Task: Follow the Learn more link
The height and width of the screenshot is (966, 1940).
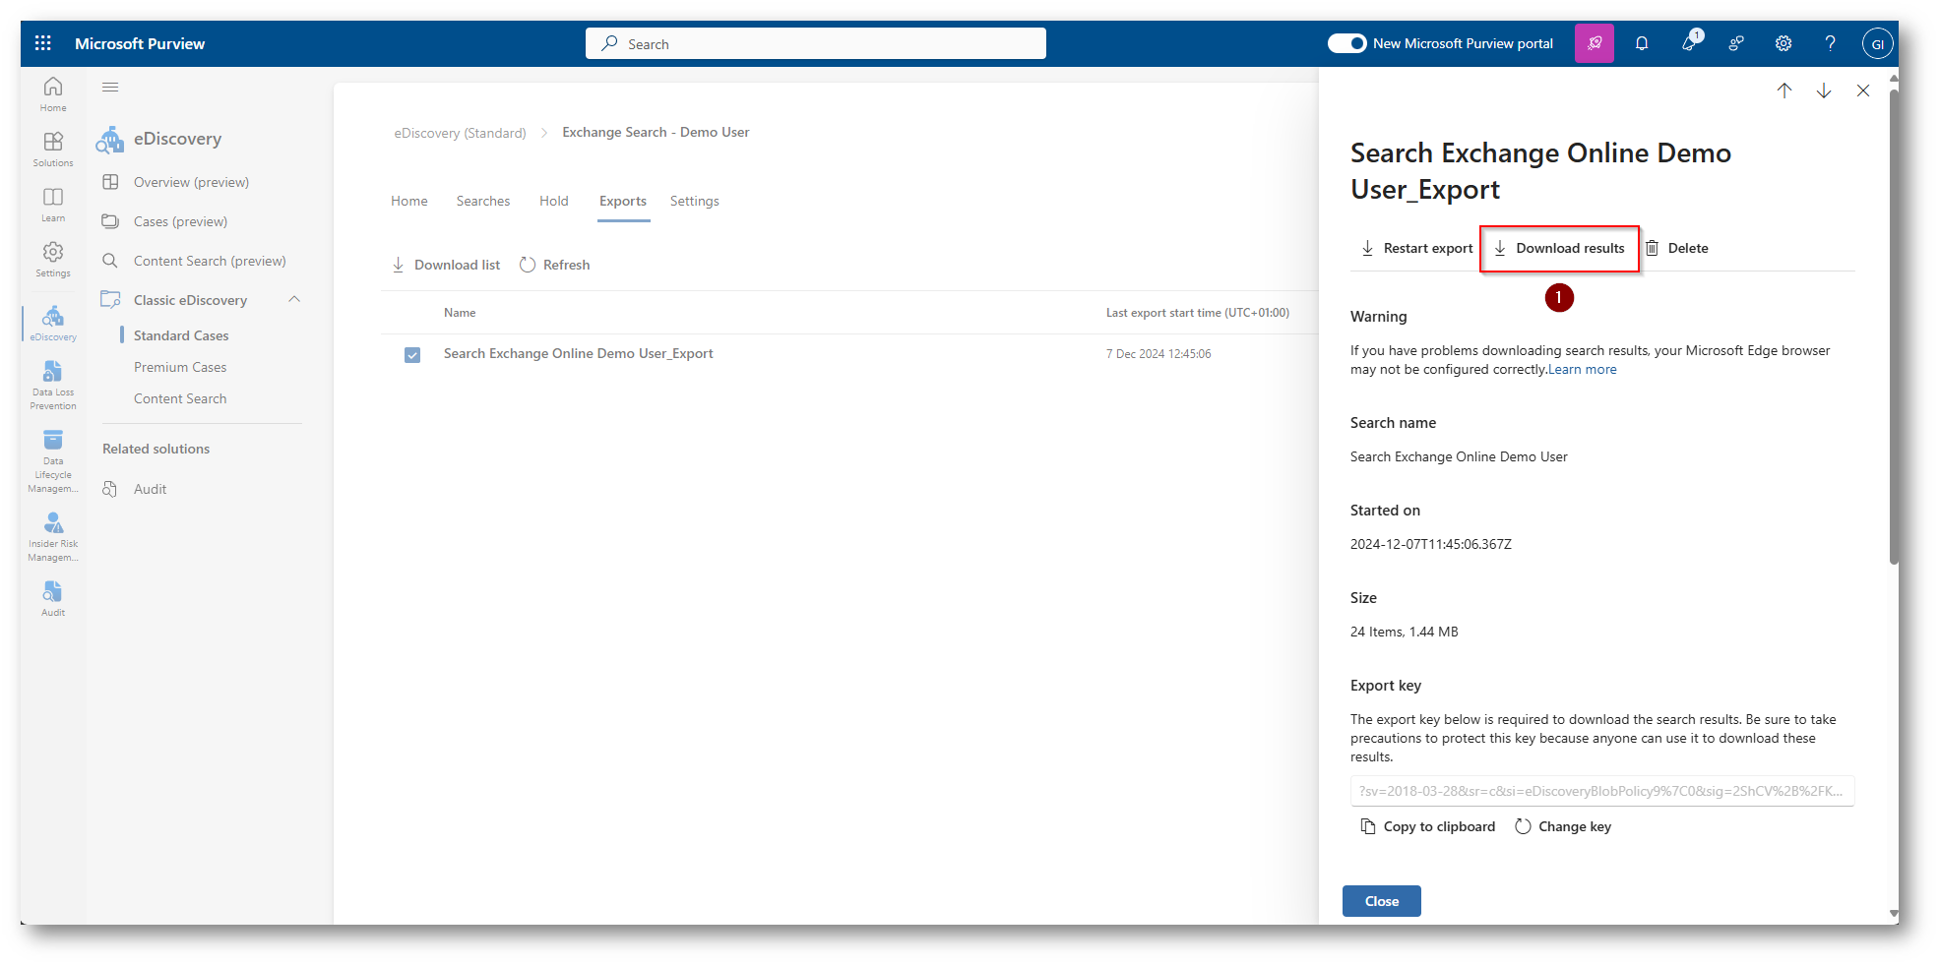Action: [1582, 370]
